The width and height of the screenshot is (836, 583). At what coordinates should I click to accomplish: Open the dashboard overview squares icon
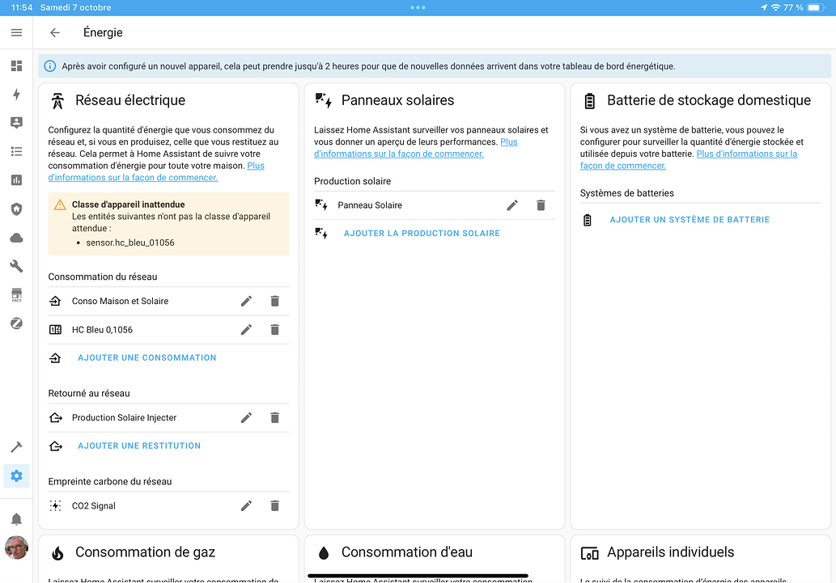pyautogui.click(x=16, y=65)
